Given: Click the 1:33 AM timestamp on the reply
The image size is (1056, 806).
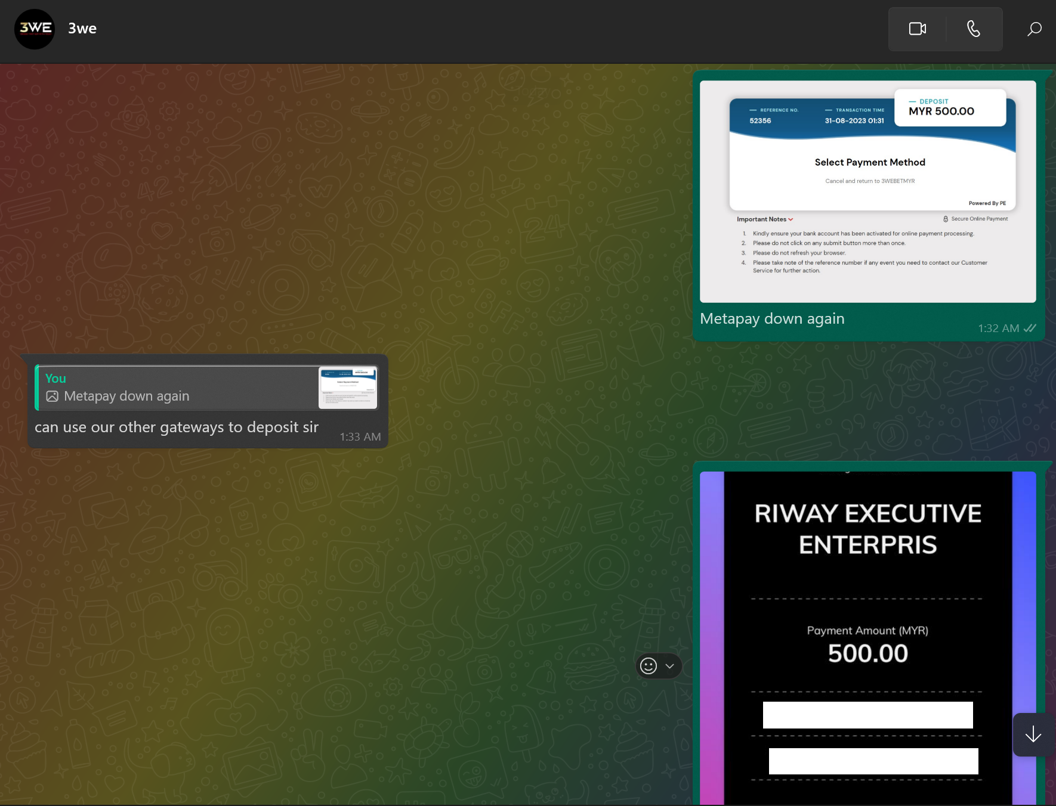Looking at the screenshot, I should coord(360,437).
